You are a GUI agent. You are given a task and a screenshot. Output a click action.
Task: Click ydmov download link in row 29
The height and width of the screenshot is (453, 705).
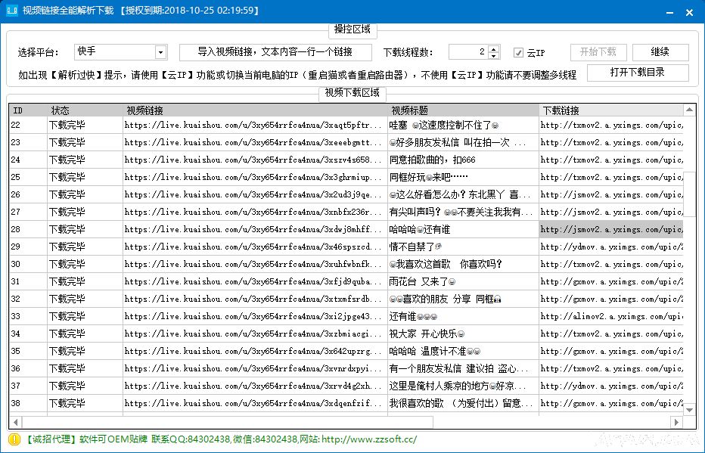(611, 247)
